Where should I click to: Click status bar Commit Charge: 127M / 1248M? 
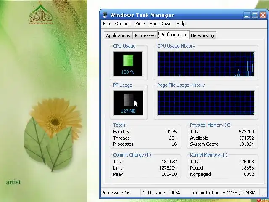pyautogui.click(x=224, y=193)
